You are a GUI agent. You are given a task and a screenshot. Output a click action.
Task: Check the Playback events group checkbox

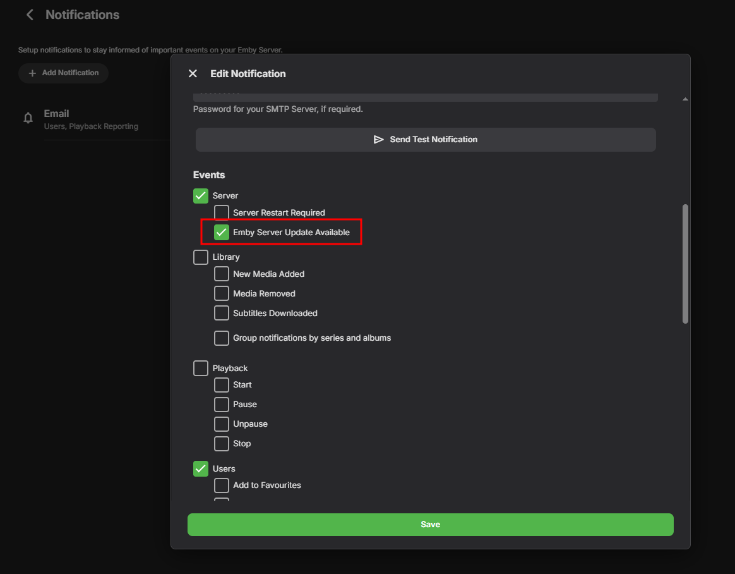pyautogui.click(x=201, y=369)
